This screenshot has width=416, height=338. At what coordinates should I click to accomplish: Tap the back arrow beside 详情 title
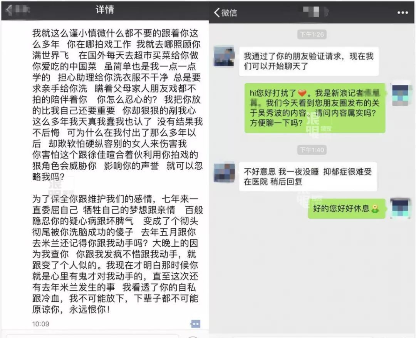pyautogui.click(x=9, y=10)
